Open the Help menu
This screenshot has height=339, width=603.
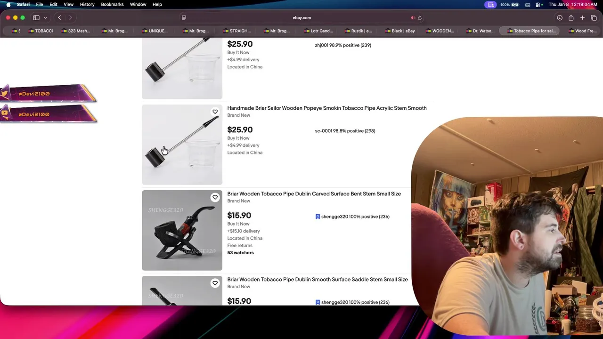coord(157,5)
